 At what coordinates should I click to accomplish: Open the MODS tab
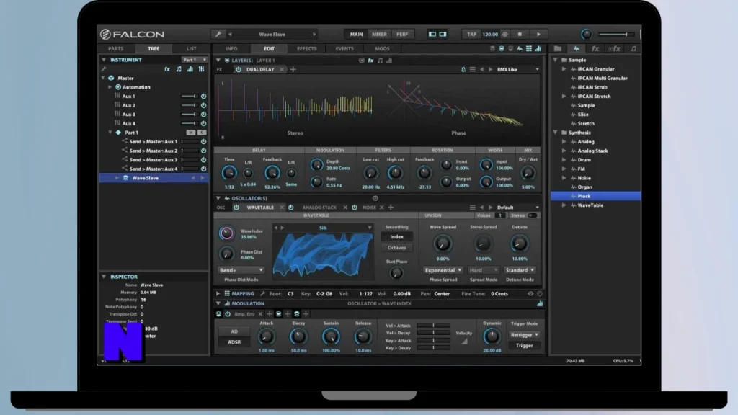[382, 48]
